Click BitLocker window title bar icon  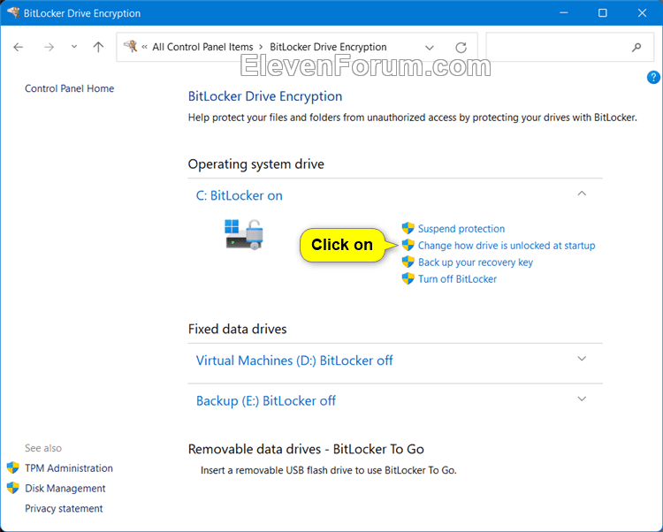click(x=13, y=12)
